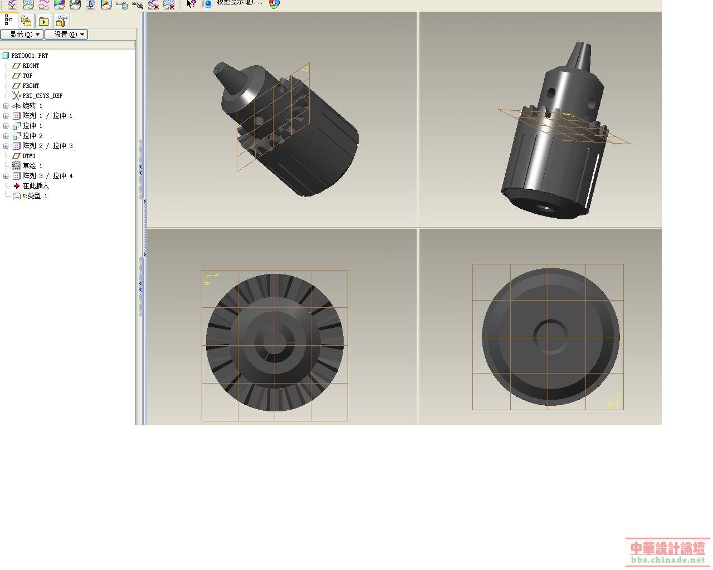Select the DTM1 datum plane
The width and height of the screenshot is (713, 570).
tap(28, 156)
